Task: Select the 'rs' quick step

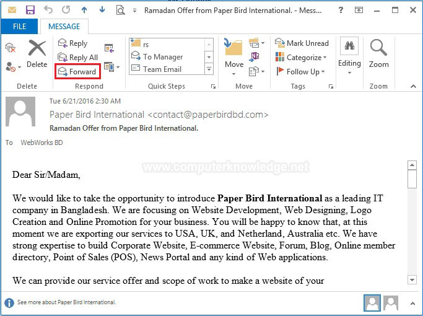Action: pos(167,43)
